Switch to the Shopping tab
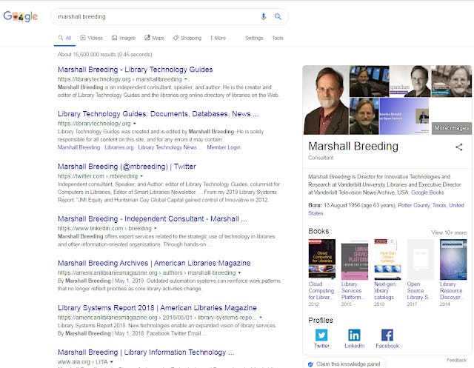 [x=187, y=38]
